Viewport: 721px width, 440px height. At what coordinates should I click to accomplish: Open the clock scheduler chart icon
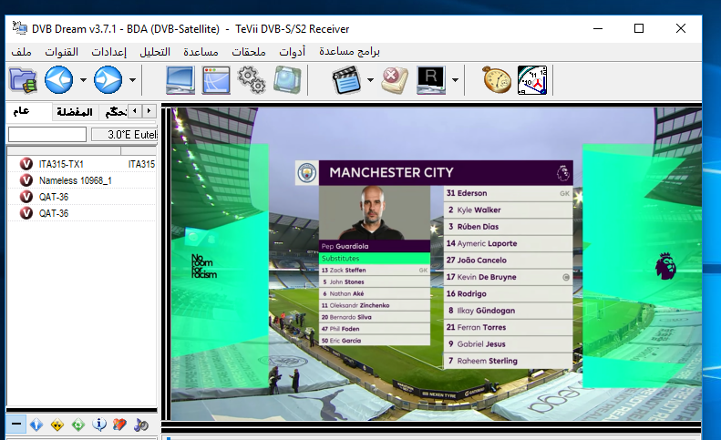532,80
